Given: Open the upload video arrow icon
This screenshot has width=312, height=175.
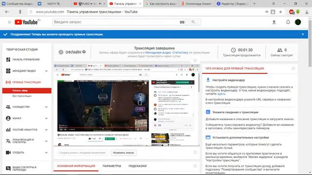Looking at the screenshot, I should click(x=274, y=22).
